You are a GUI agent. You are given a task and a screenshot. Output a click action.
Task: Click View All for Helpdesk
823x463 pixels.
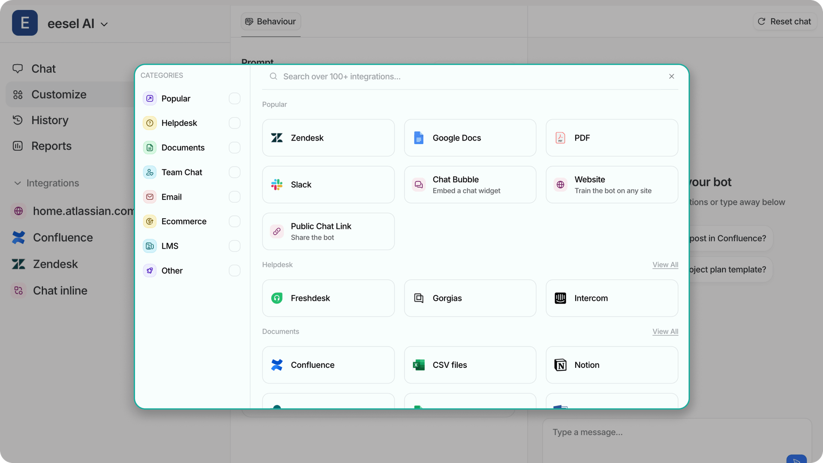tap(665, 265)
